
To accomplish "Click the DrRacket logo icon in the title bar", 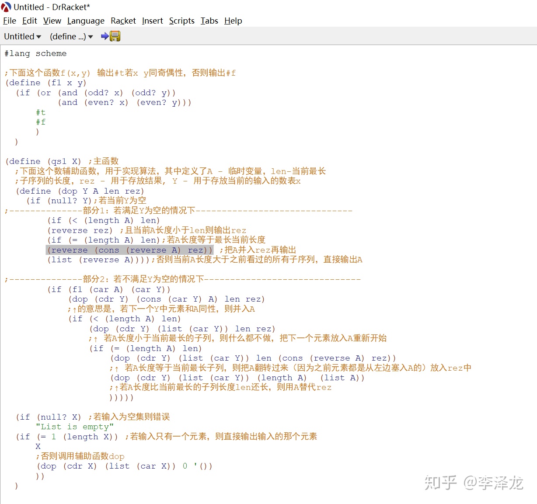I will point(5,7).
